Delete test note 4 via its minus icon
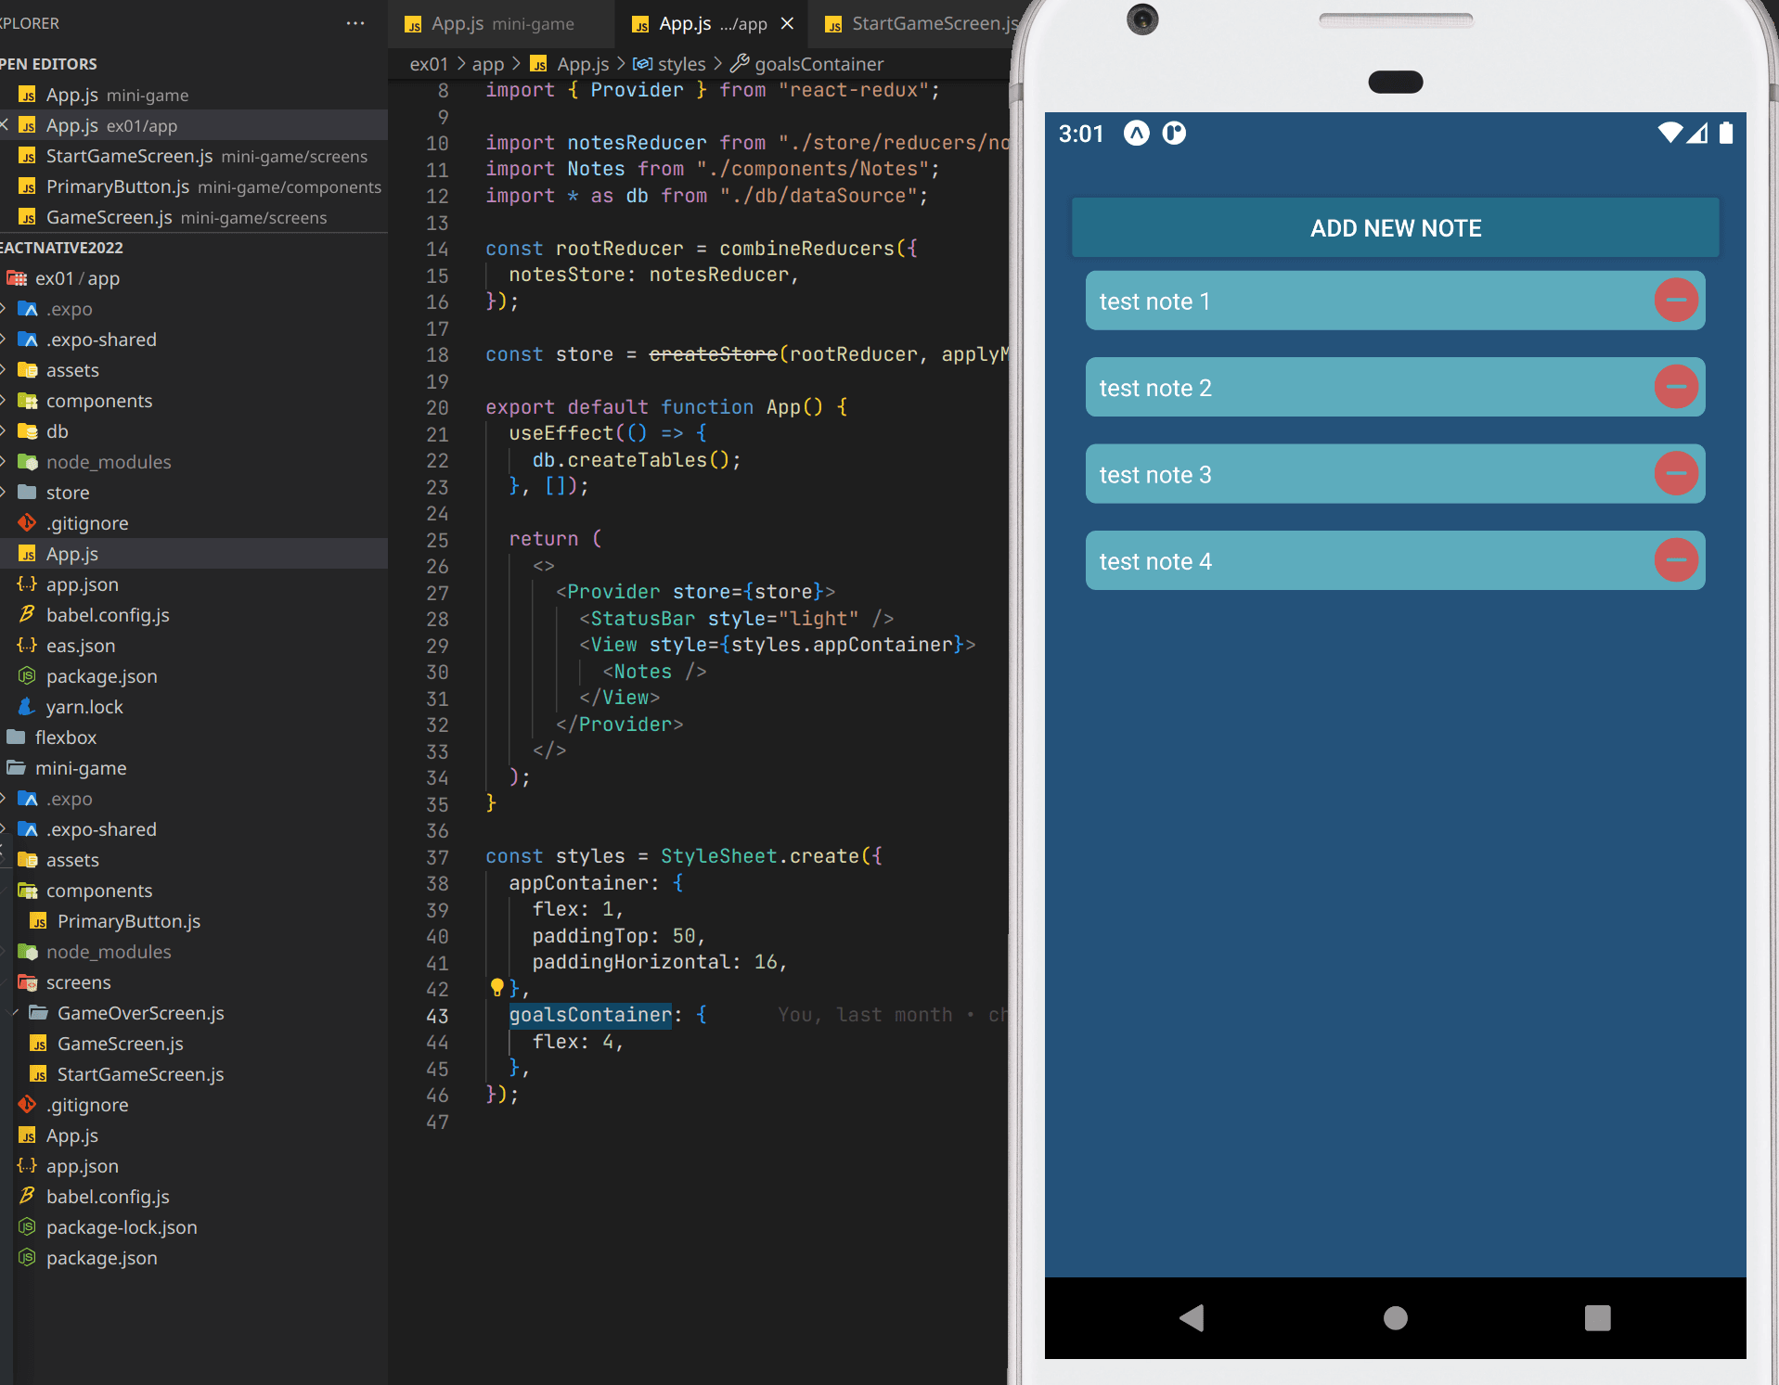The width and height of the screenshot is (1779, 1385). 1676,560
